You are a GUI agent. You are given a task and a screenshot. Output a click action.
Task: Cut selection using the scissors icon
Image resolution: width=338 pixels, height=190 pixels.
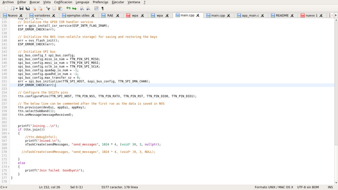tap(48, 8)
